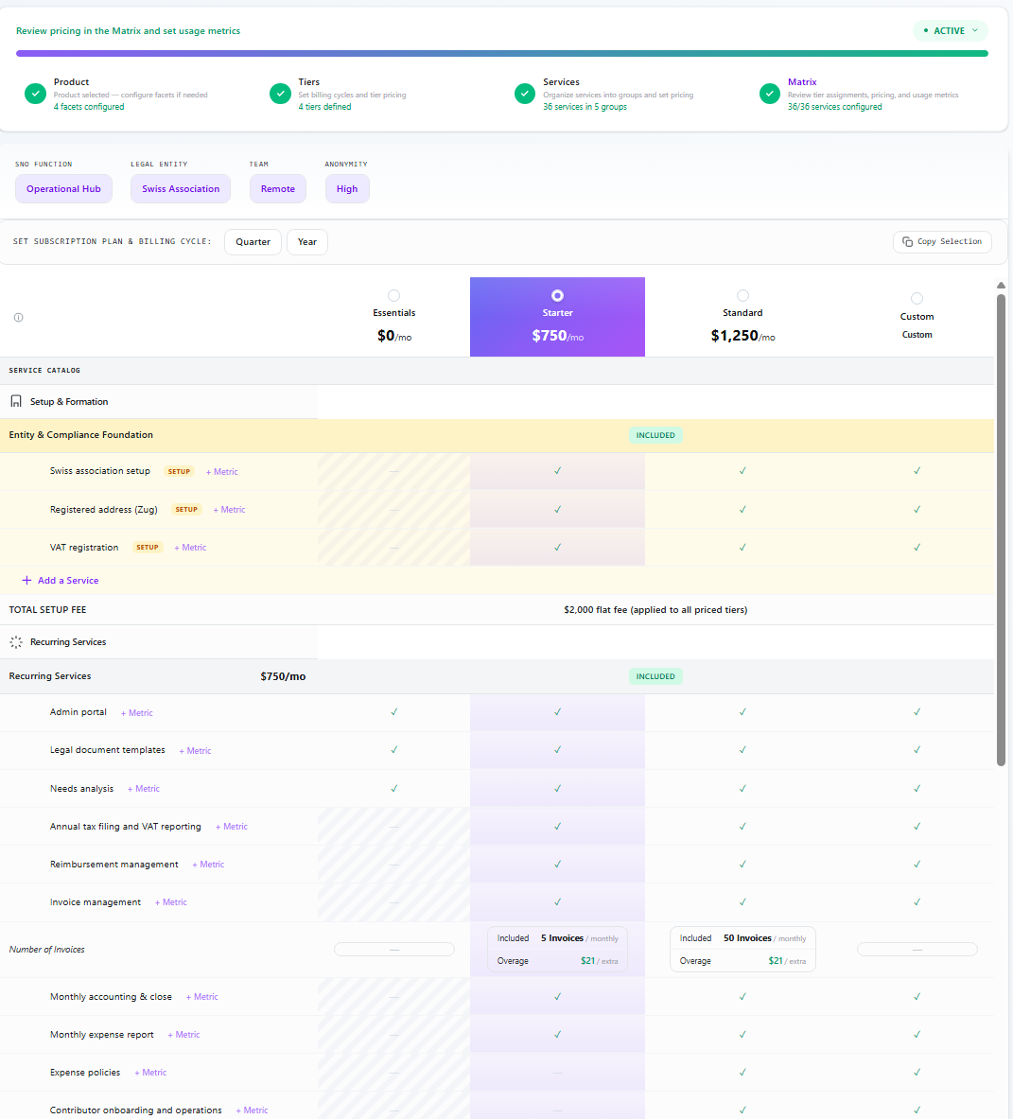Image resolution: width=1013 pixels, height=1119 pixels.
Task: Click Standard checkmark for Expense policies
Action: 742,1072
